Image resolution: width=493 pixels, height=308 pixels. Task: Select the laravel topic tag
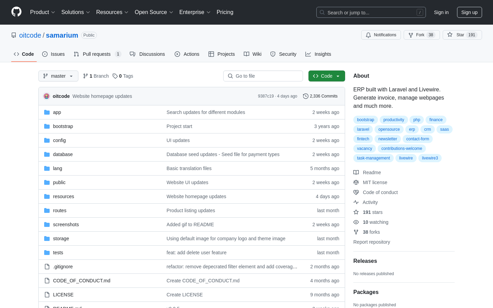(363, 129)
